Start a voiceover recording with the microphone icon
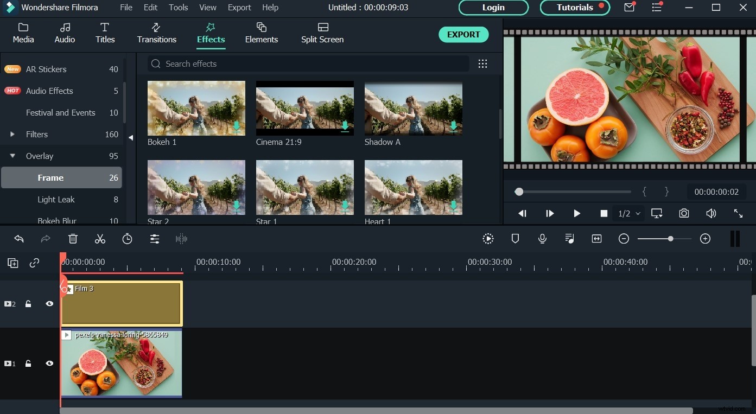 click(542, 238)
